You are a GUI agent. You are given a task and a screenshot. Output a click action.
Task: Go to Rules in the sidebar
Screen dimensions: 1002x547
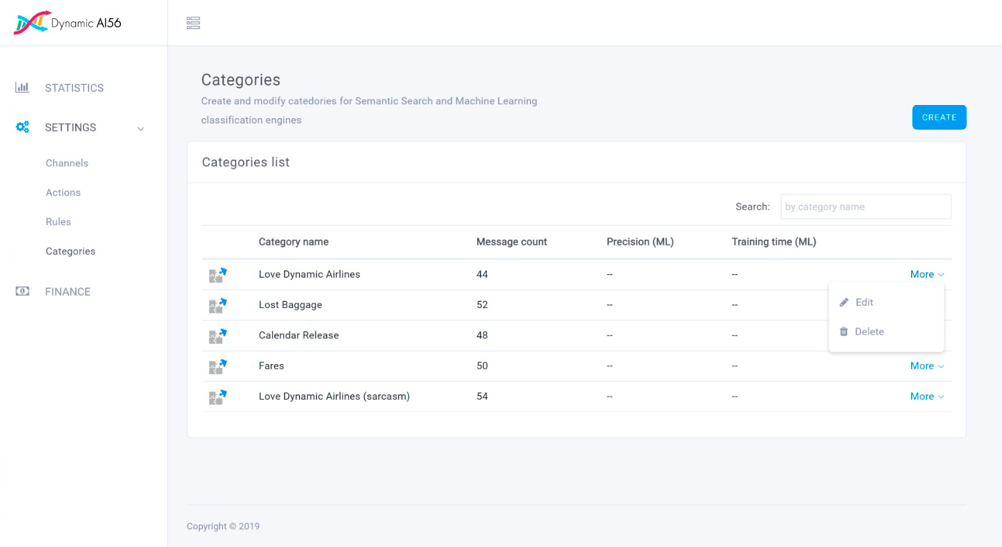[x=58, y=222]
